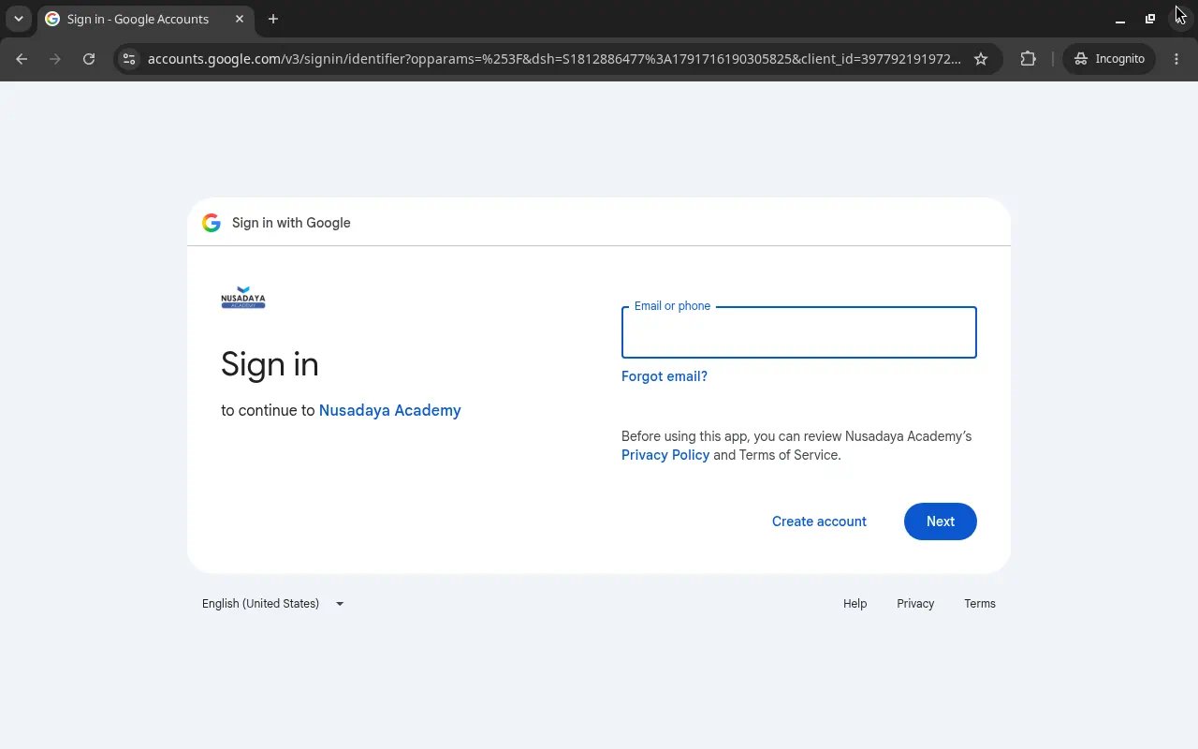
Task: Open the Privacy Policy link
Action: pyautogui.click(x=665, y=455)
